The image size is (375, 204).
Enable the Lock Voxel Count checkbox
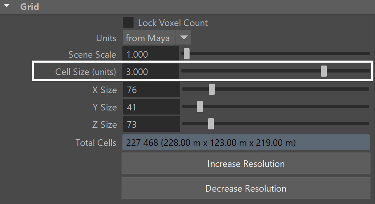(x=128, y=23)
